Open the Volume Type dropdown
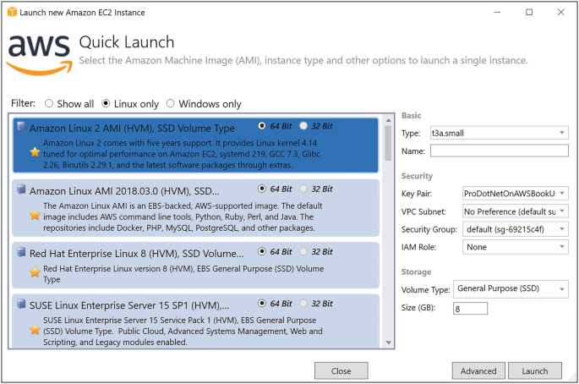 [x=511, y=289]
